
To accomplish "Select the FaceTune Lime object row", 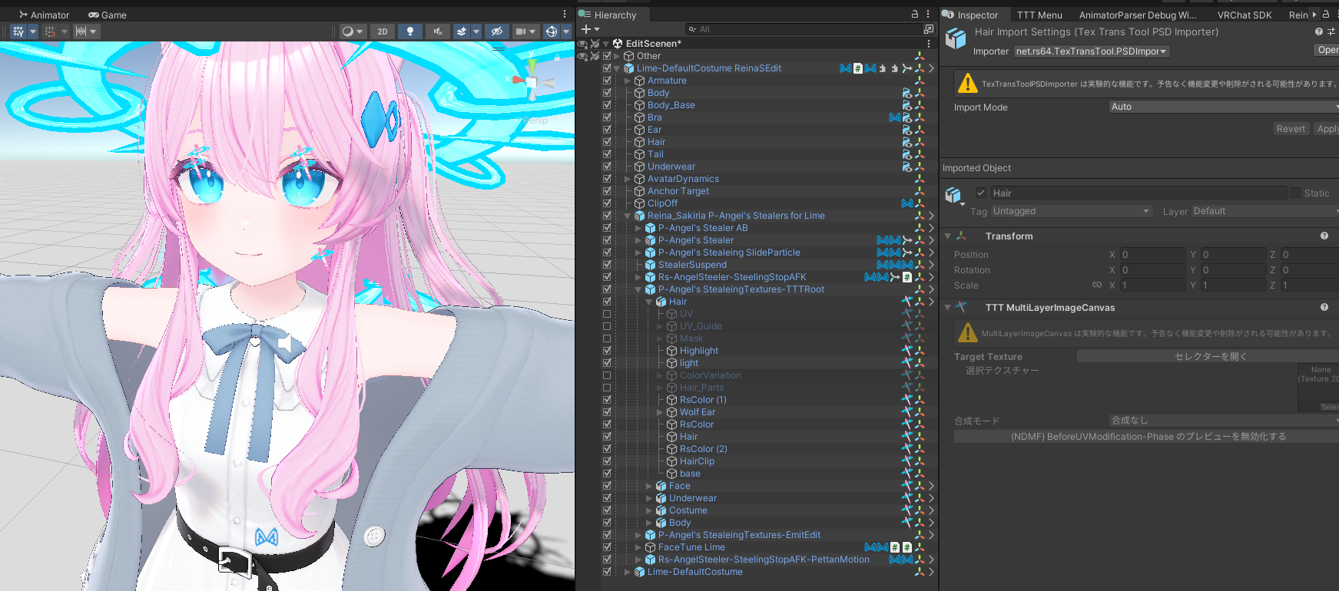I will tap(757, 547).
